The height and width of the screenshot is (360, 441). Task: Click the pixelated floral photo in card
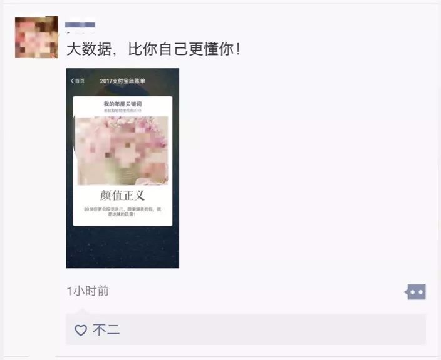(123, 151)
